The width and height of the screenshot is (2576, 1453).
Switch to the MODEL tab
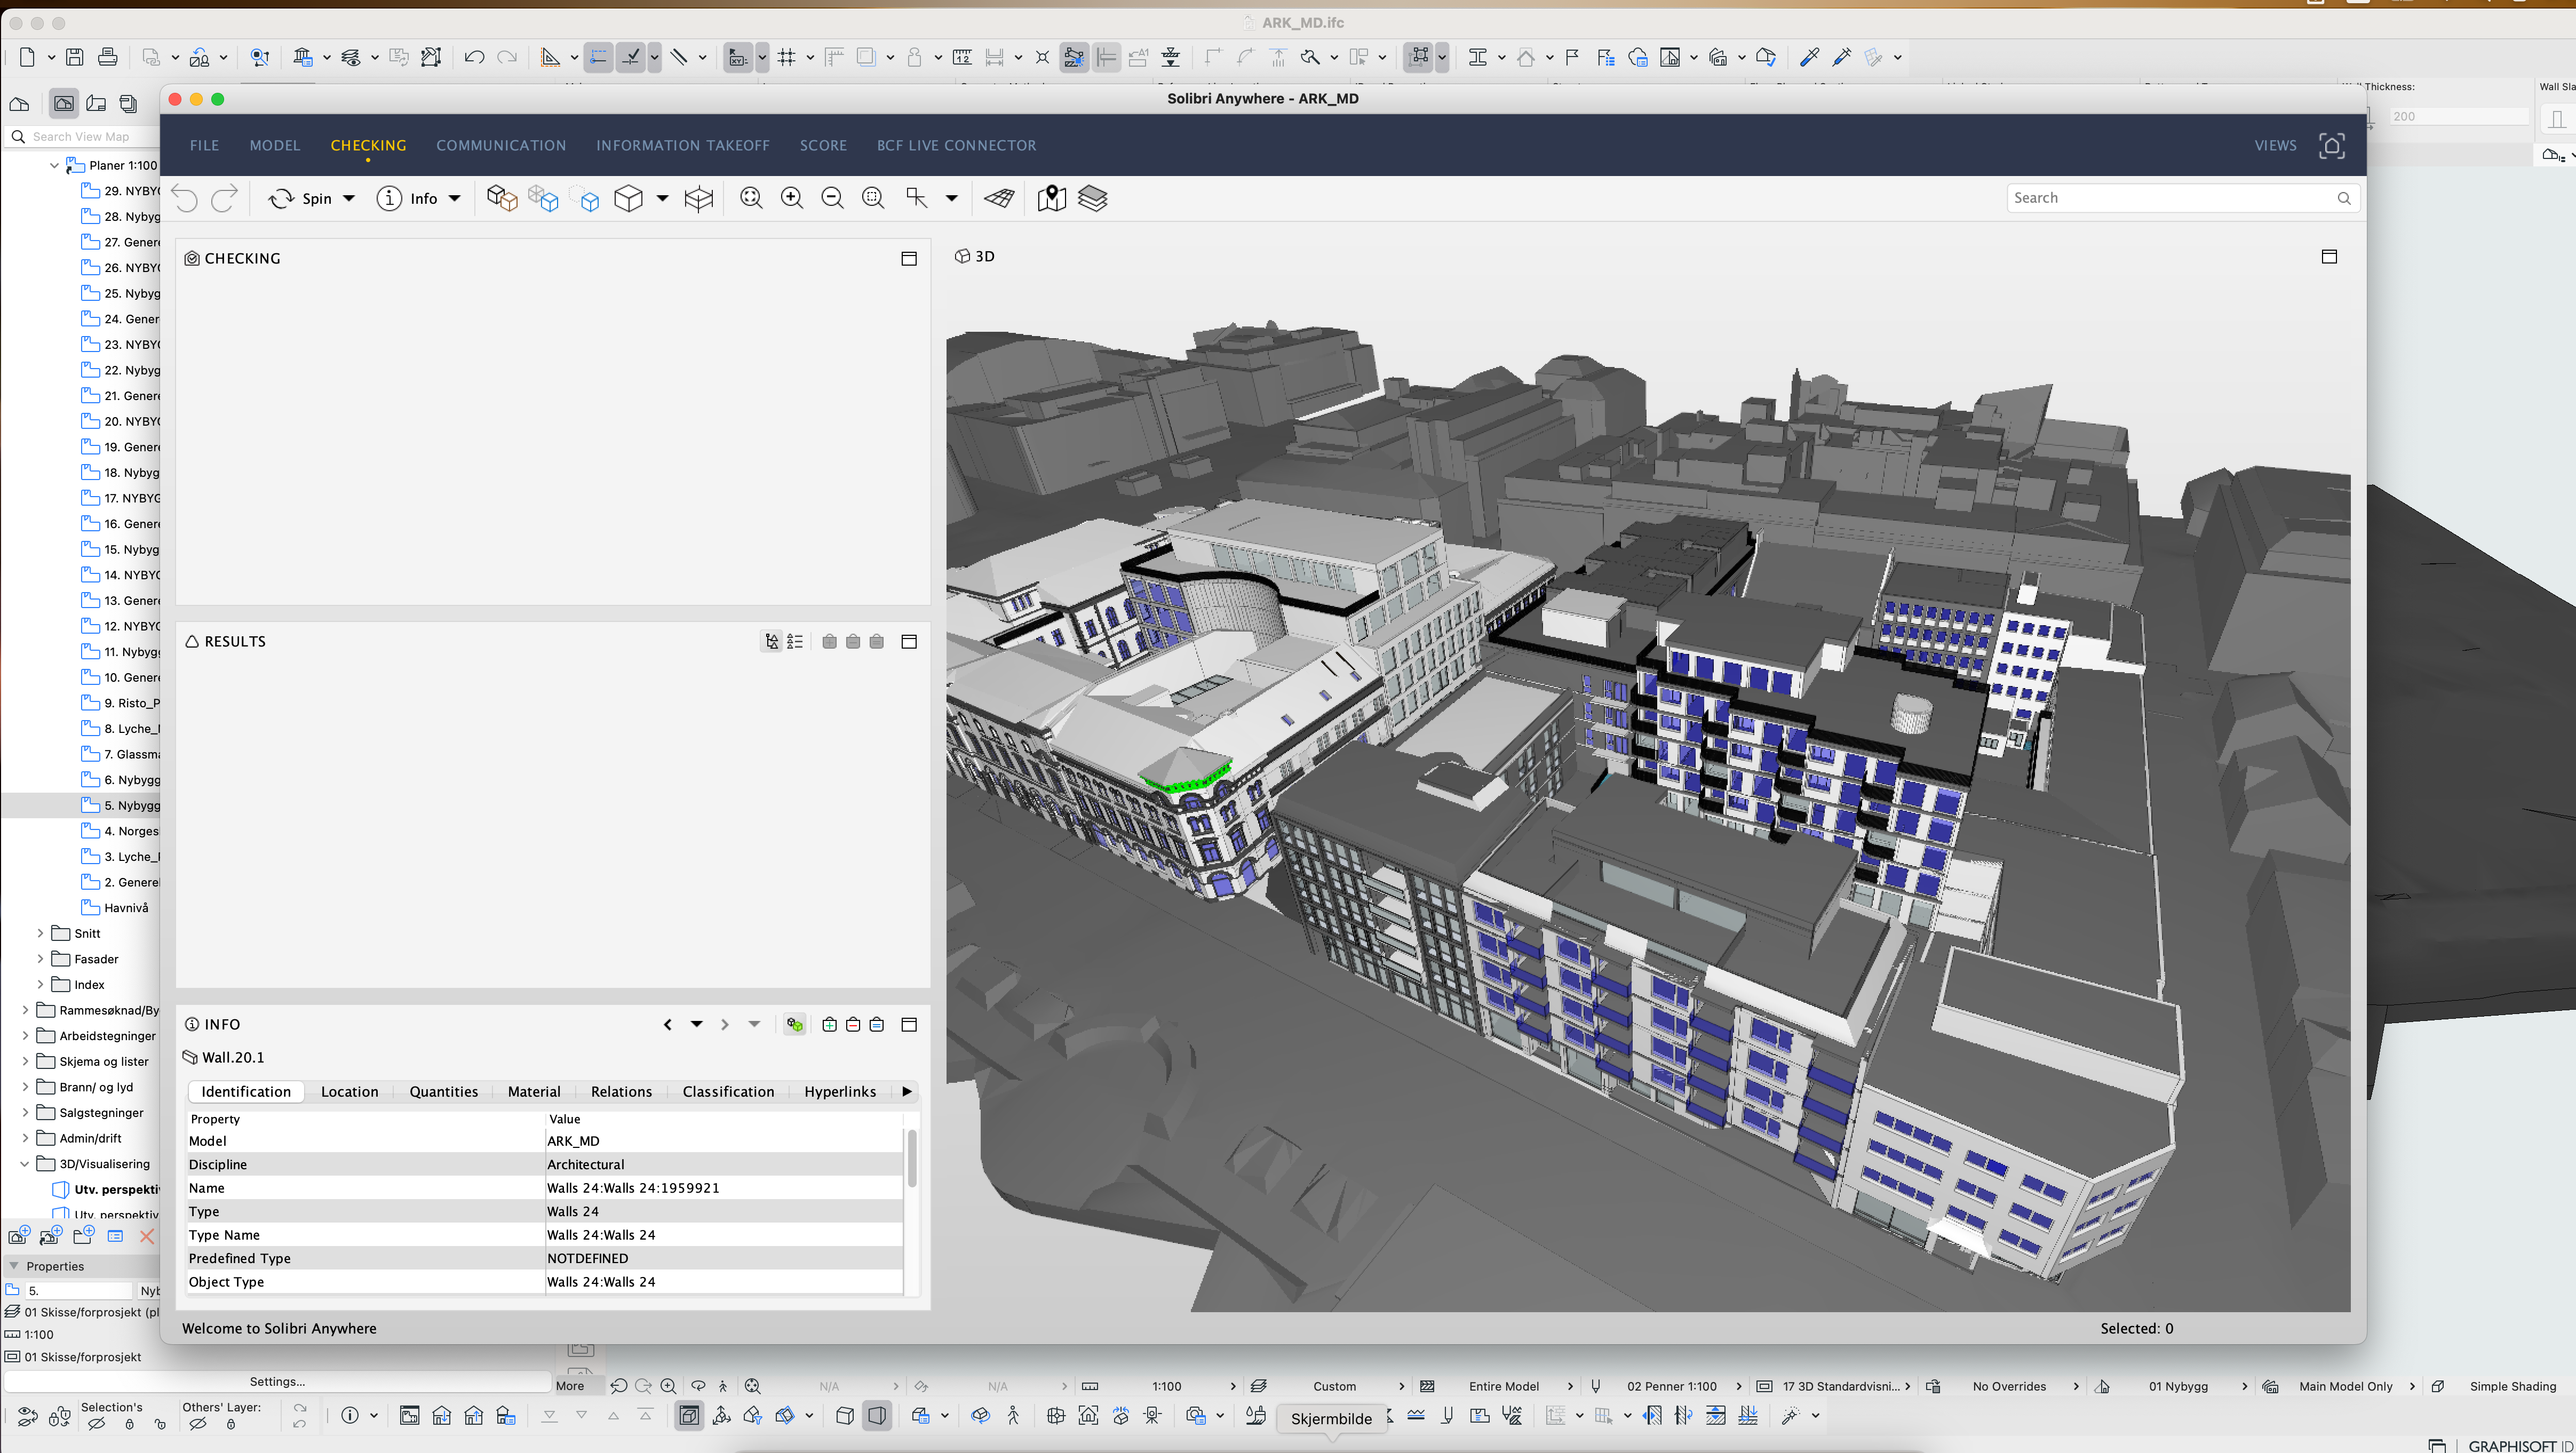pyautogui.click(x=274, y=146)
